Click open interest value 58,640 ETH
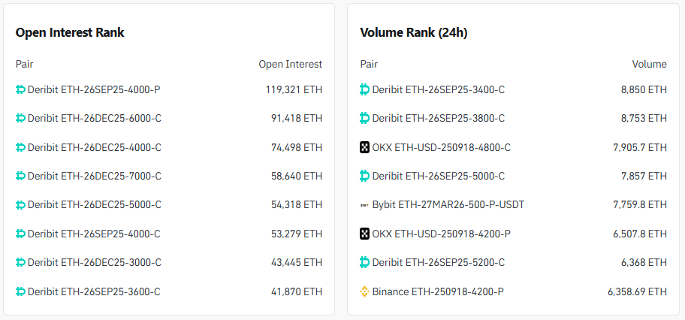 297,176
